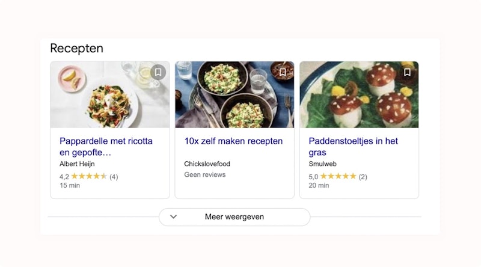This screenshot has width=481, height=267.
Task: Expand more recipes with Meer weergeven
Action: tap(234, 217)
